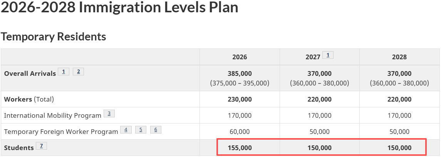
Task: Open footnote 1 next to Overall Arrivals
Action: click(64, 72)
